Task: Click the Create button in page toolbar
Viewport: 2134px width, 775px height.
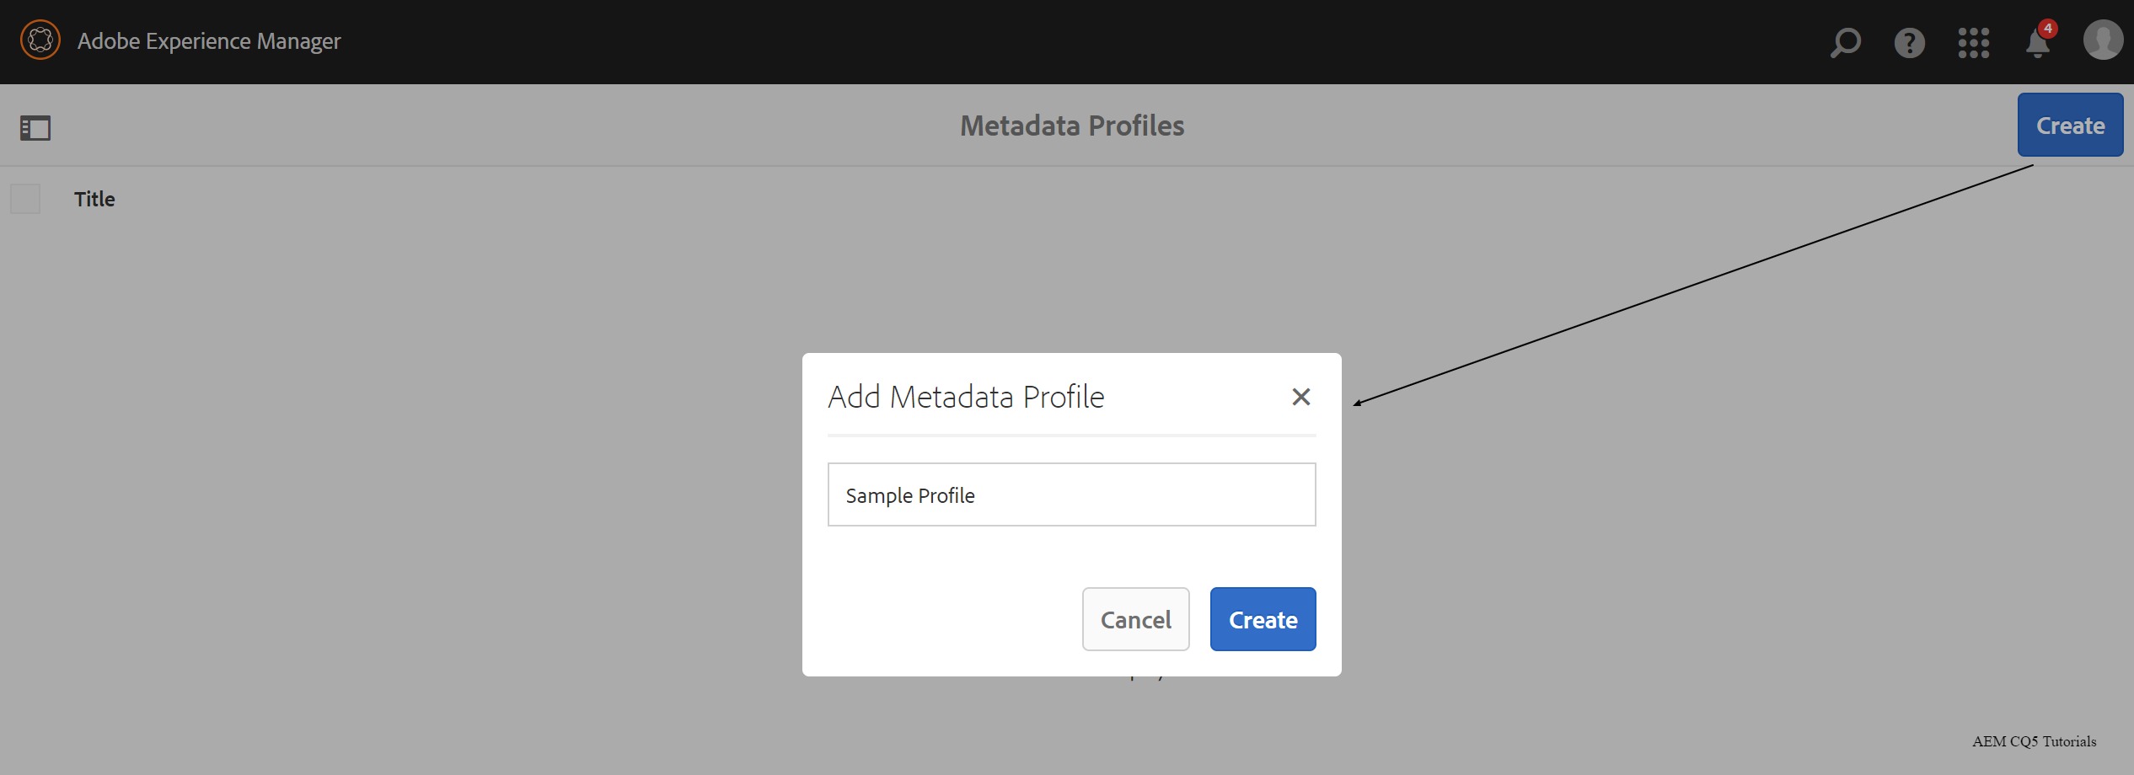Action: click(x=2069, y=126)
